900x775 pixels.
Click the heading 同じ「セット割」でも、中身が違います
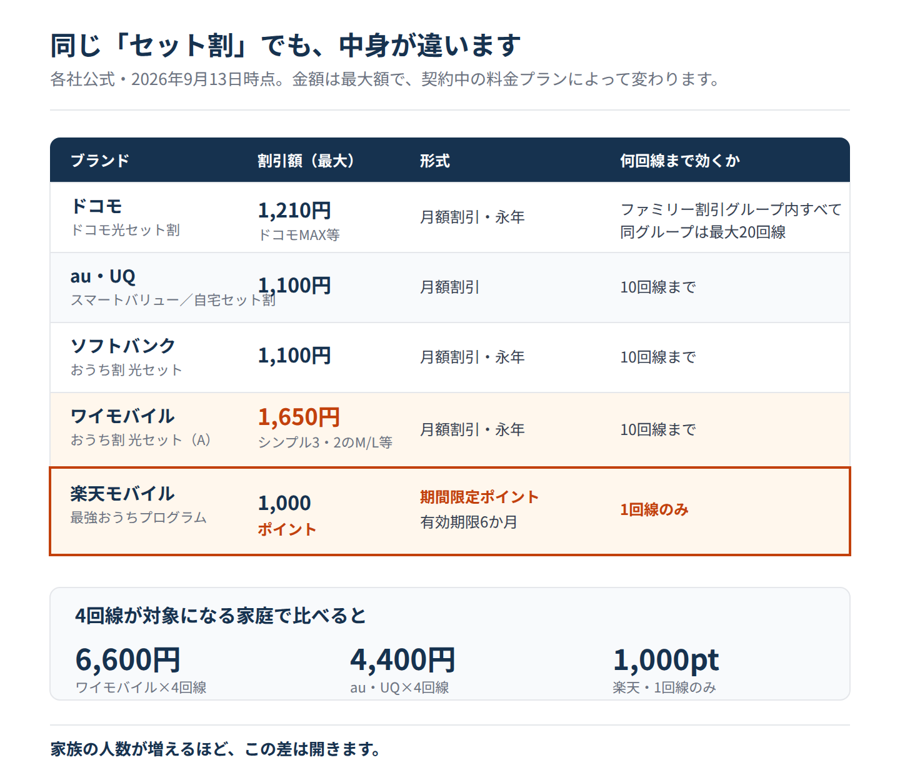pyautogui.click(x=286, y=46)
